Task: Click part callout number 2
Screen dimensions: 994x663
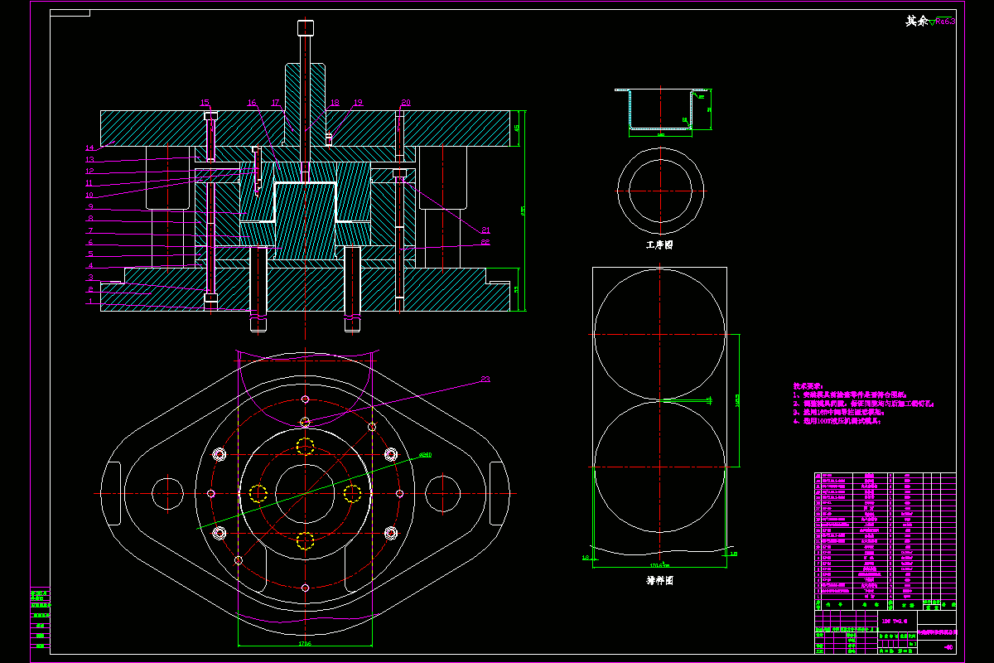Action: point(89,289)
